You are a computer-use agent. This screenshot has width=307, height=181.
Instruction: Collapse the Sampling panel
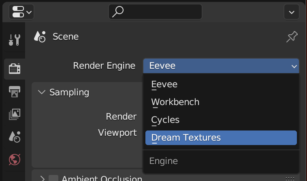41,92
